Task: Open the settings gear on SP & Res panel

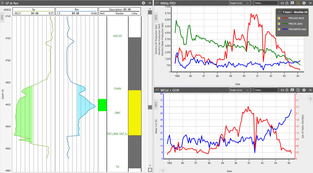Action: point(143,3)
